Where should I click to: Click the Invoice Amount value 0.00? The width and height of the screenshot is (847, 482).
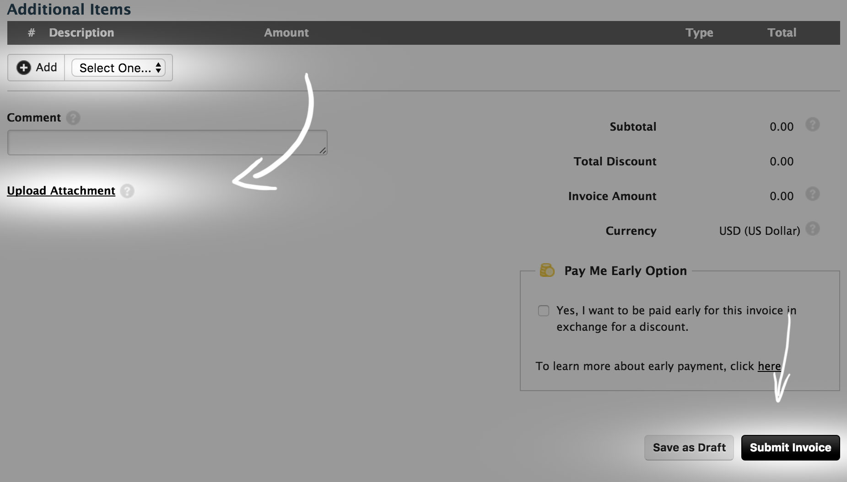(x=782, y=196)
